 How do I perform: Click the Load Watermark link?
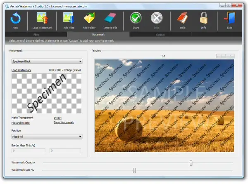pyautogui.click(x=21, y=70)
